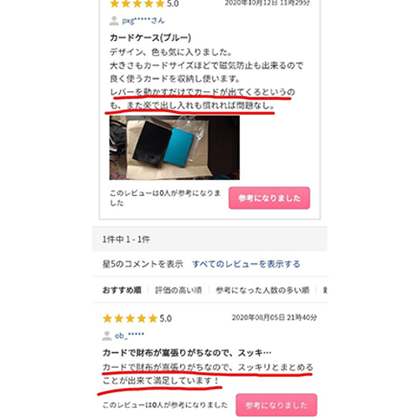Click the avatar icon beside pxg***** reviewer
This screenshot has height=419, width=419.
click(x=114, y=21)
